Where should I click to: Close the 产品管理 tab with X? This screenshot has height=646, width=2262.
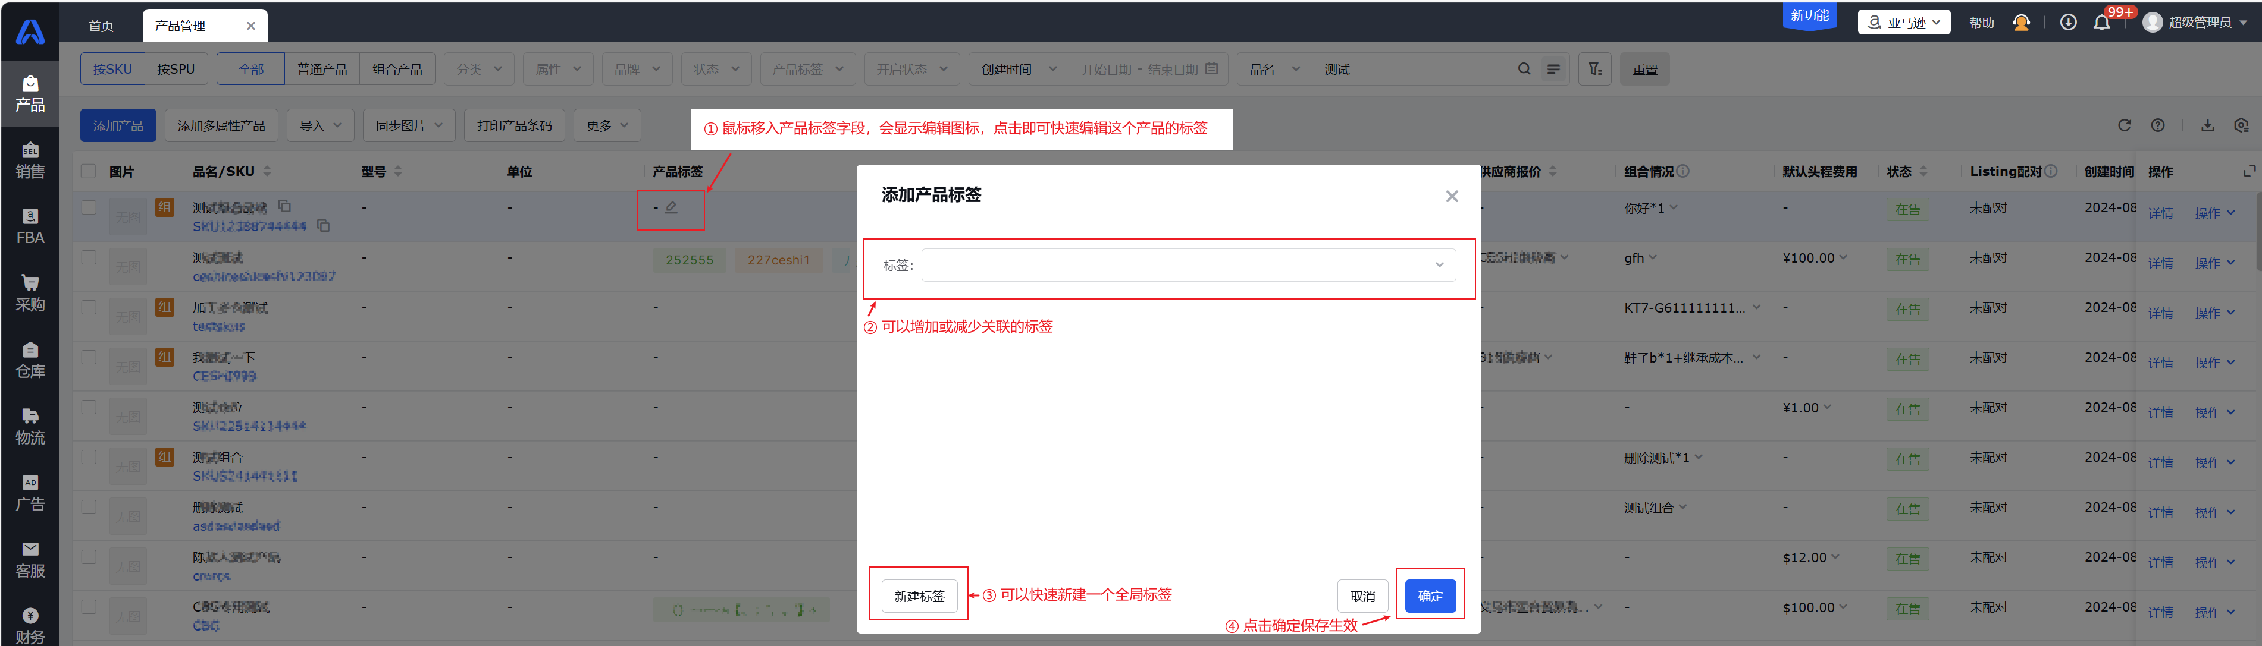251,26
